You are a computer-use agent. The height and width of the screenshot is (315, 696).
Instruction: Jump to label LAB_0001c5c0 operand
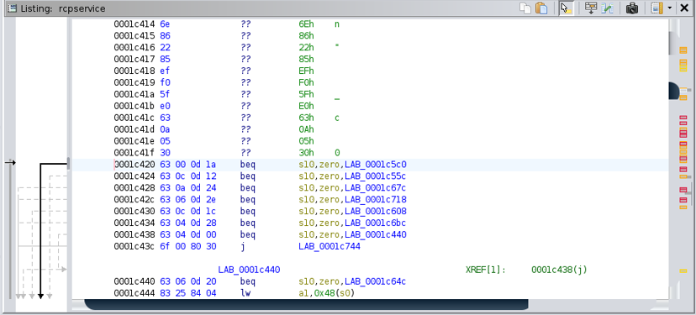pos(376,165)
